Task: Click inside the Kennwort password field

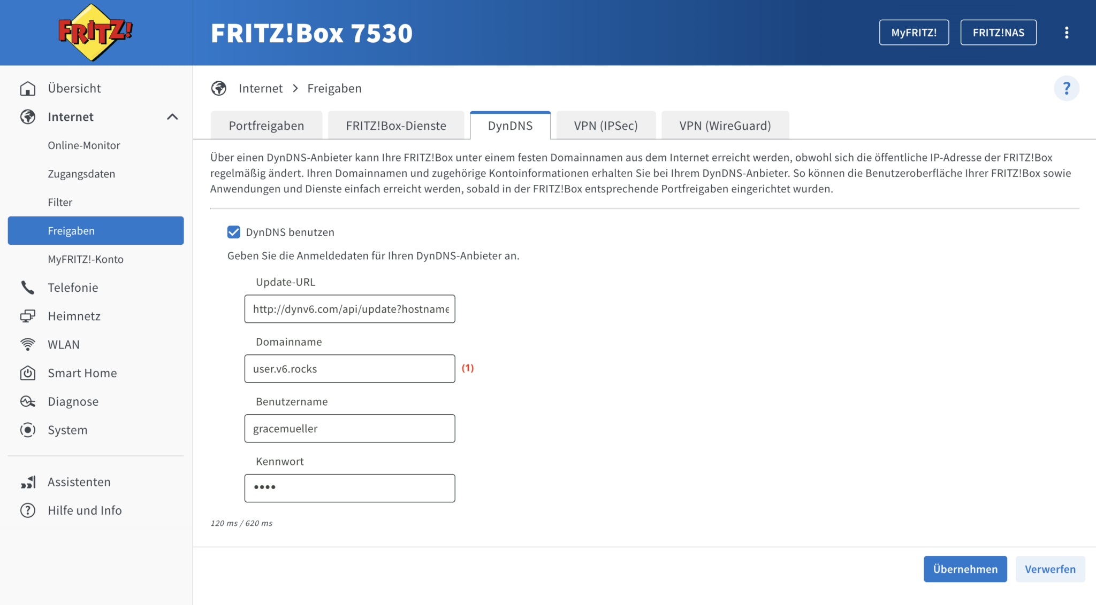Action: click(x=349, y=487)
